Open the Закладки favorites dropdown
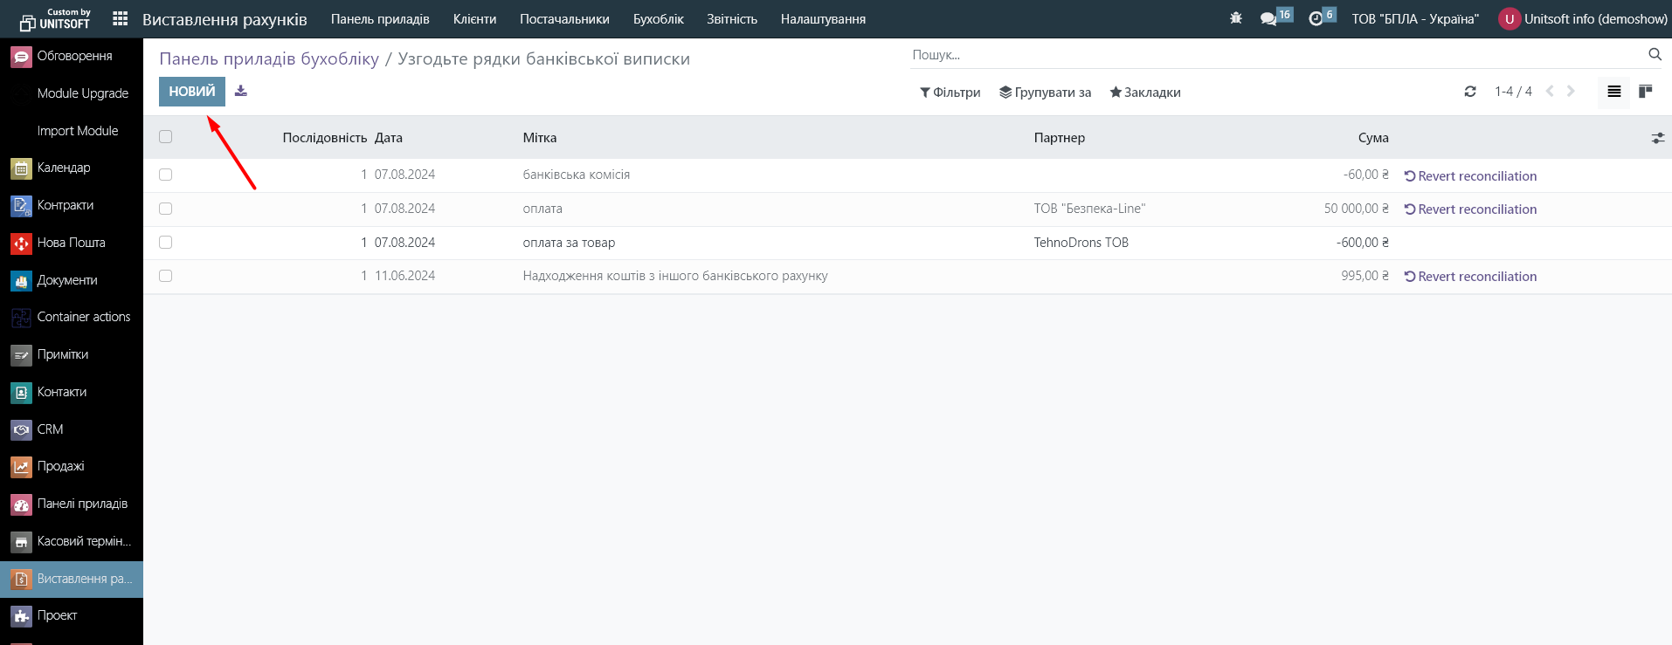 tap(1144, 93)
